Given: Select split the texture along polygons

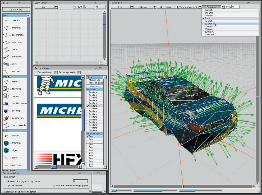Looking at the screenshot, I should tap(54, 185).
